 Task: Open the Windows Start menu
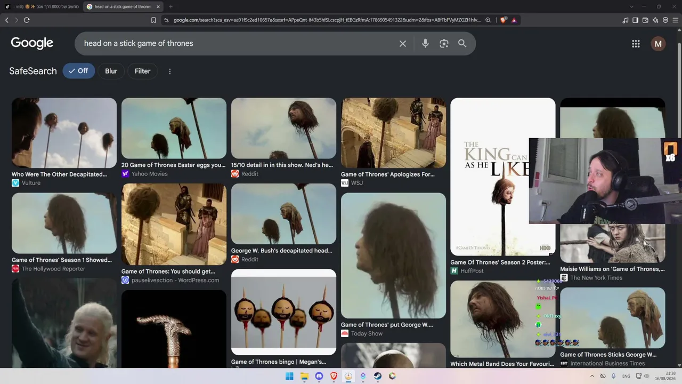tap(289, 376)
